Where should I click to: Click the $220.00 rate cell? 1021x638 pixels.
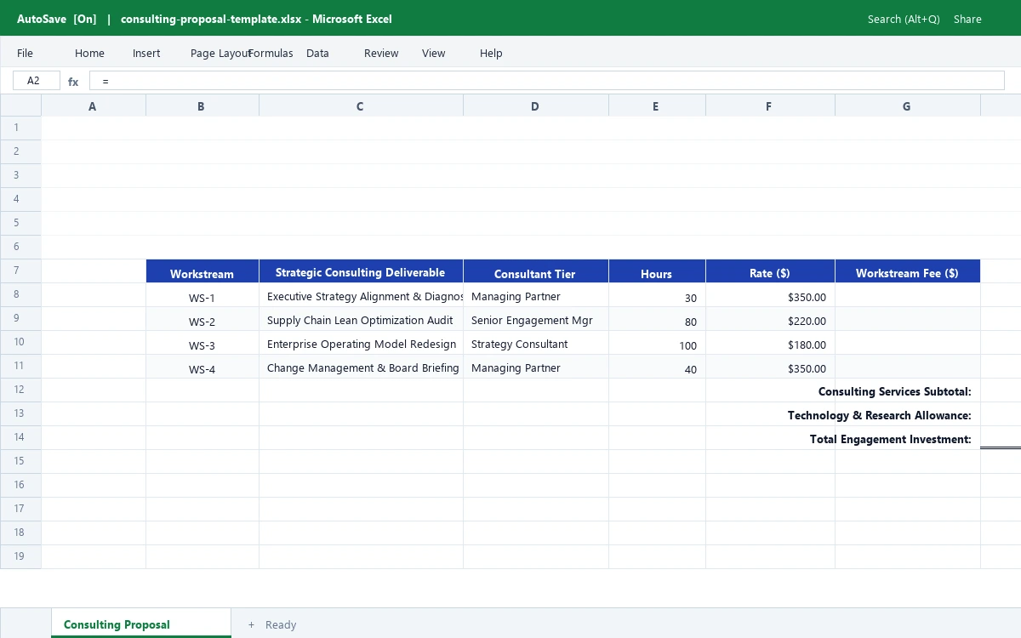click(x=770, y=319)
